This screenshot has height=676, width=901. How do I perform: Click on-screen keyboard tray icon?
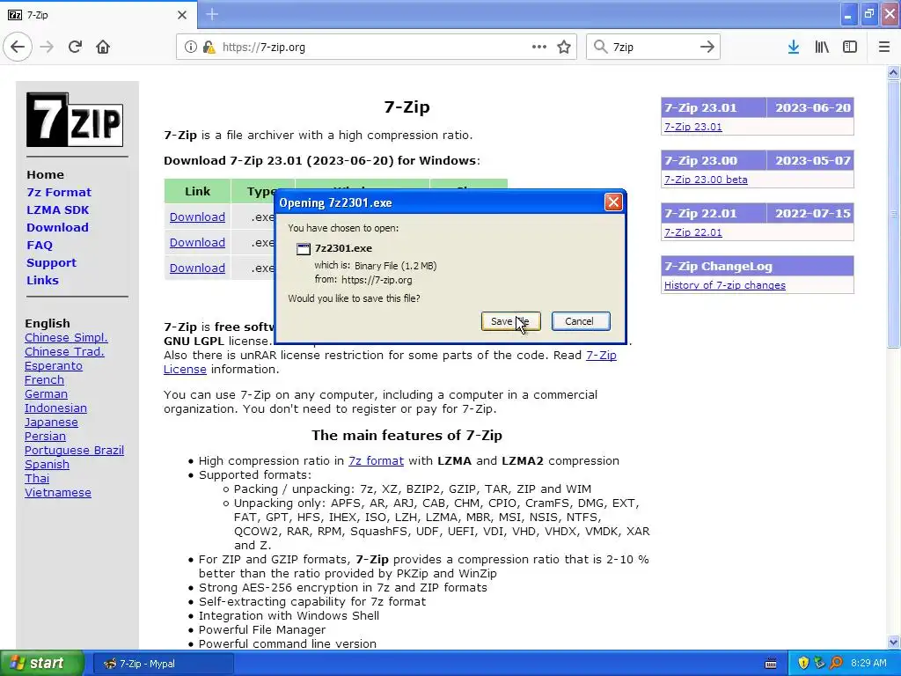771,664
